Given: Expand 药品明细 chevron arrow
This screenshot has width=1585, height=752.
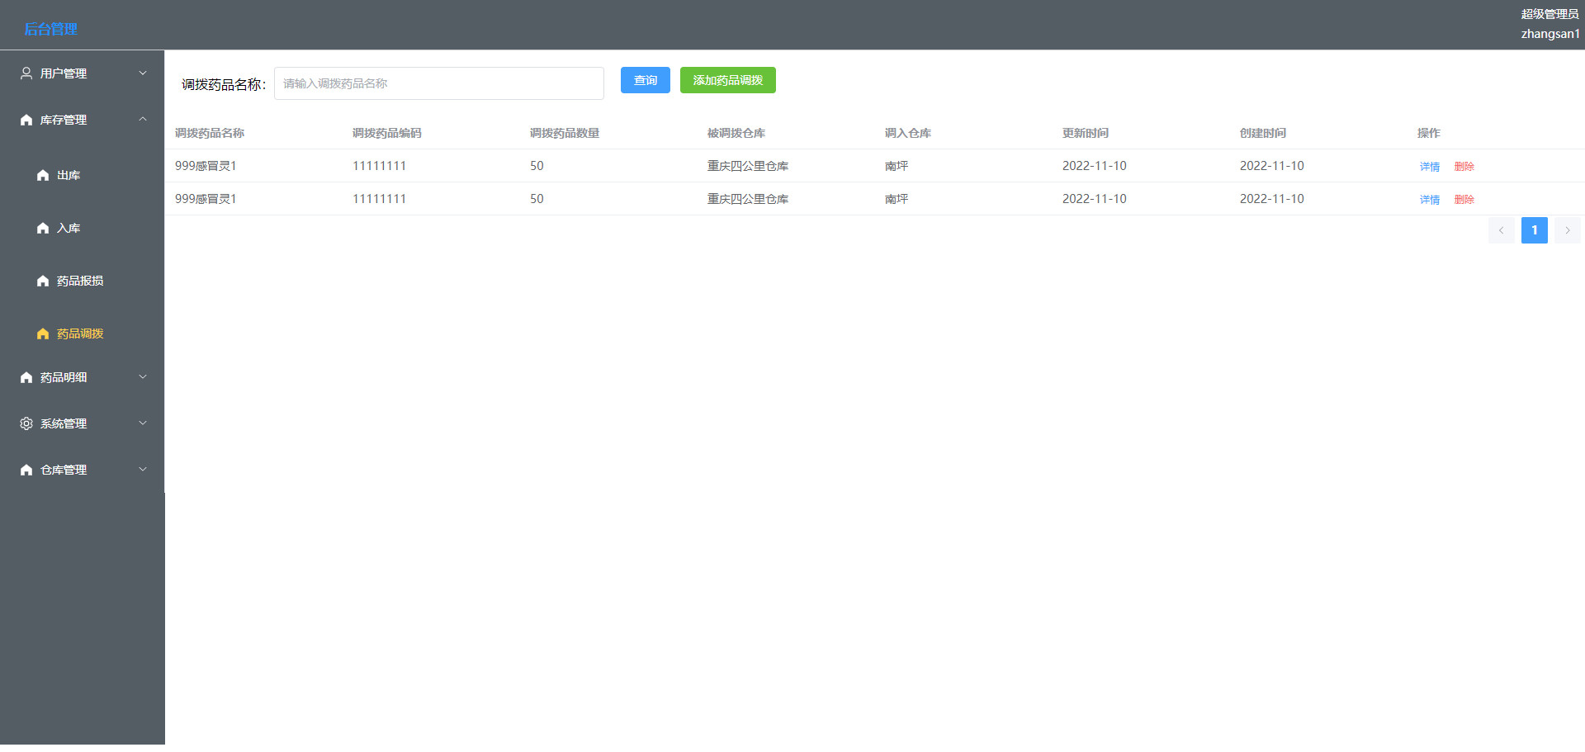Looking at the screenshot, I should point(143,377).
